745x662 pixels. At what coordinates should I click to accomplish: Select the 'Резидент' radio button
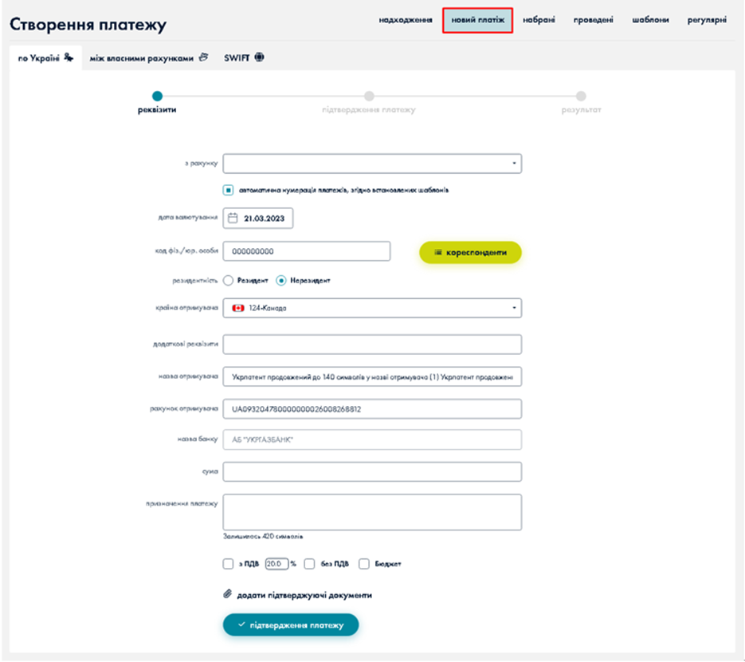[228, 281]
